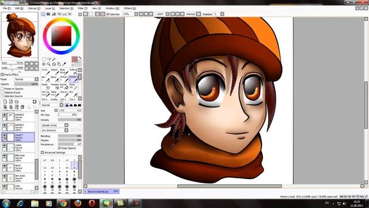Open the rotation angle dropdown in toolbar
This screenshot has height=208, width=369.
coord(168,14)
